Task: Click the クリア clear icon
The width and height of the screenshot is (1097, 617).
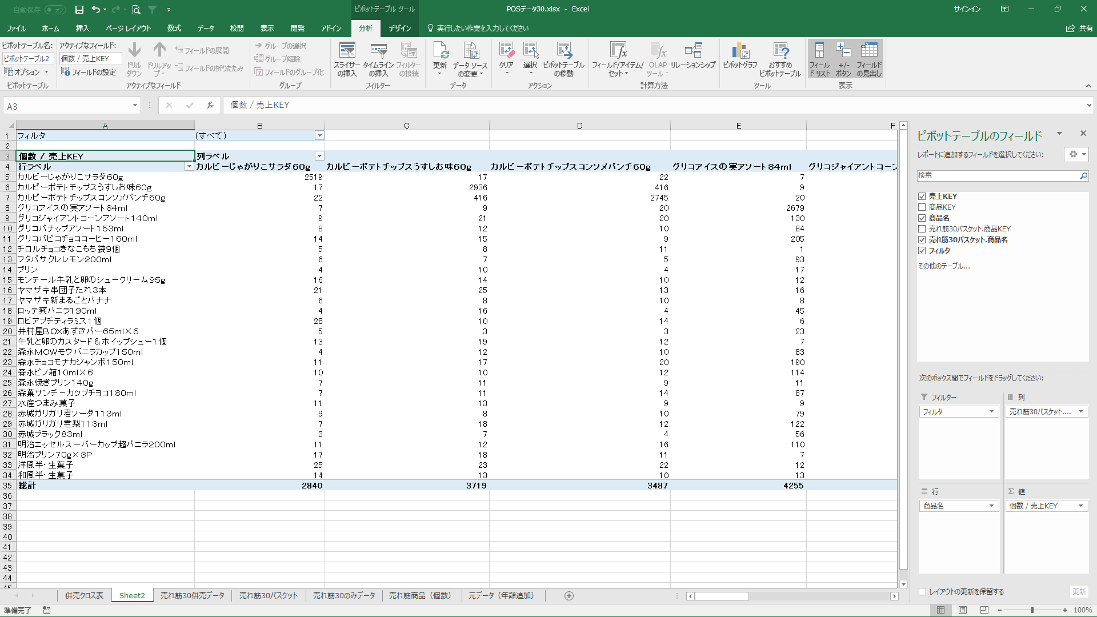Action: click(x=506, y=58)
